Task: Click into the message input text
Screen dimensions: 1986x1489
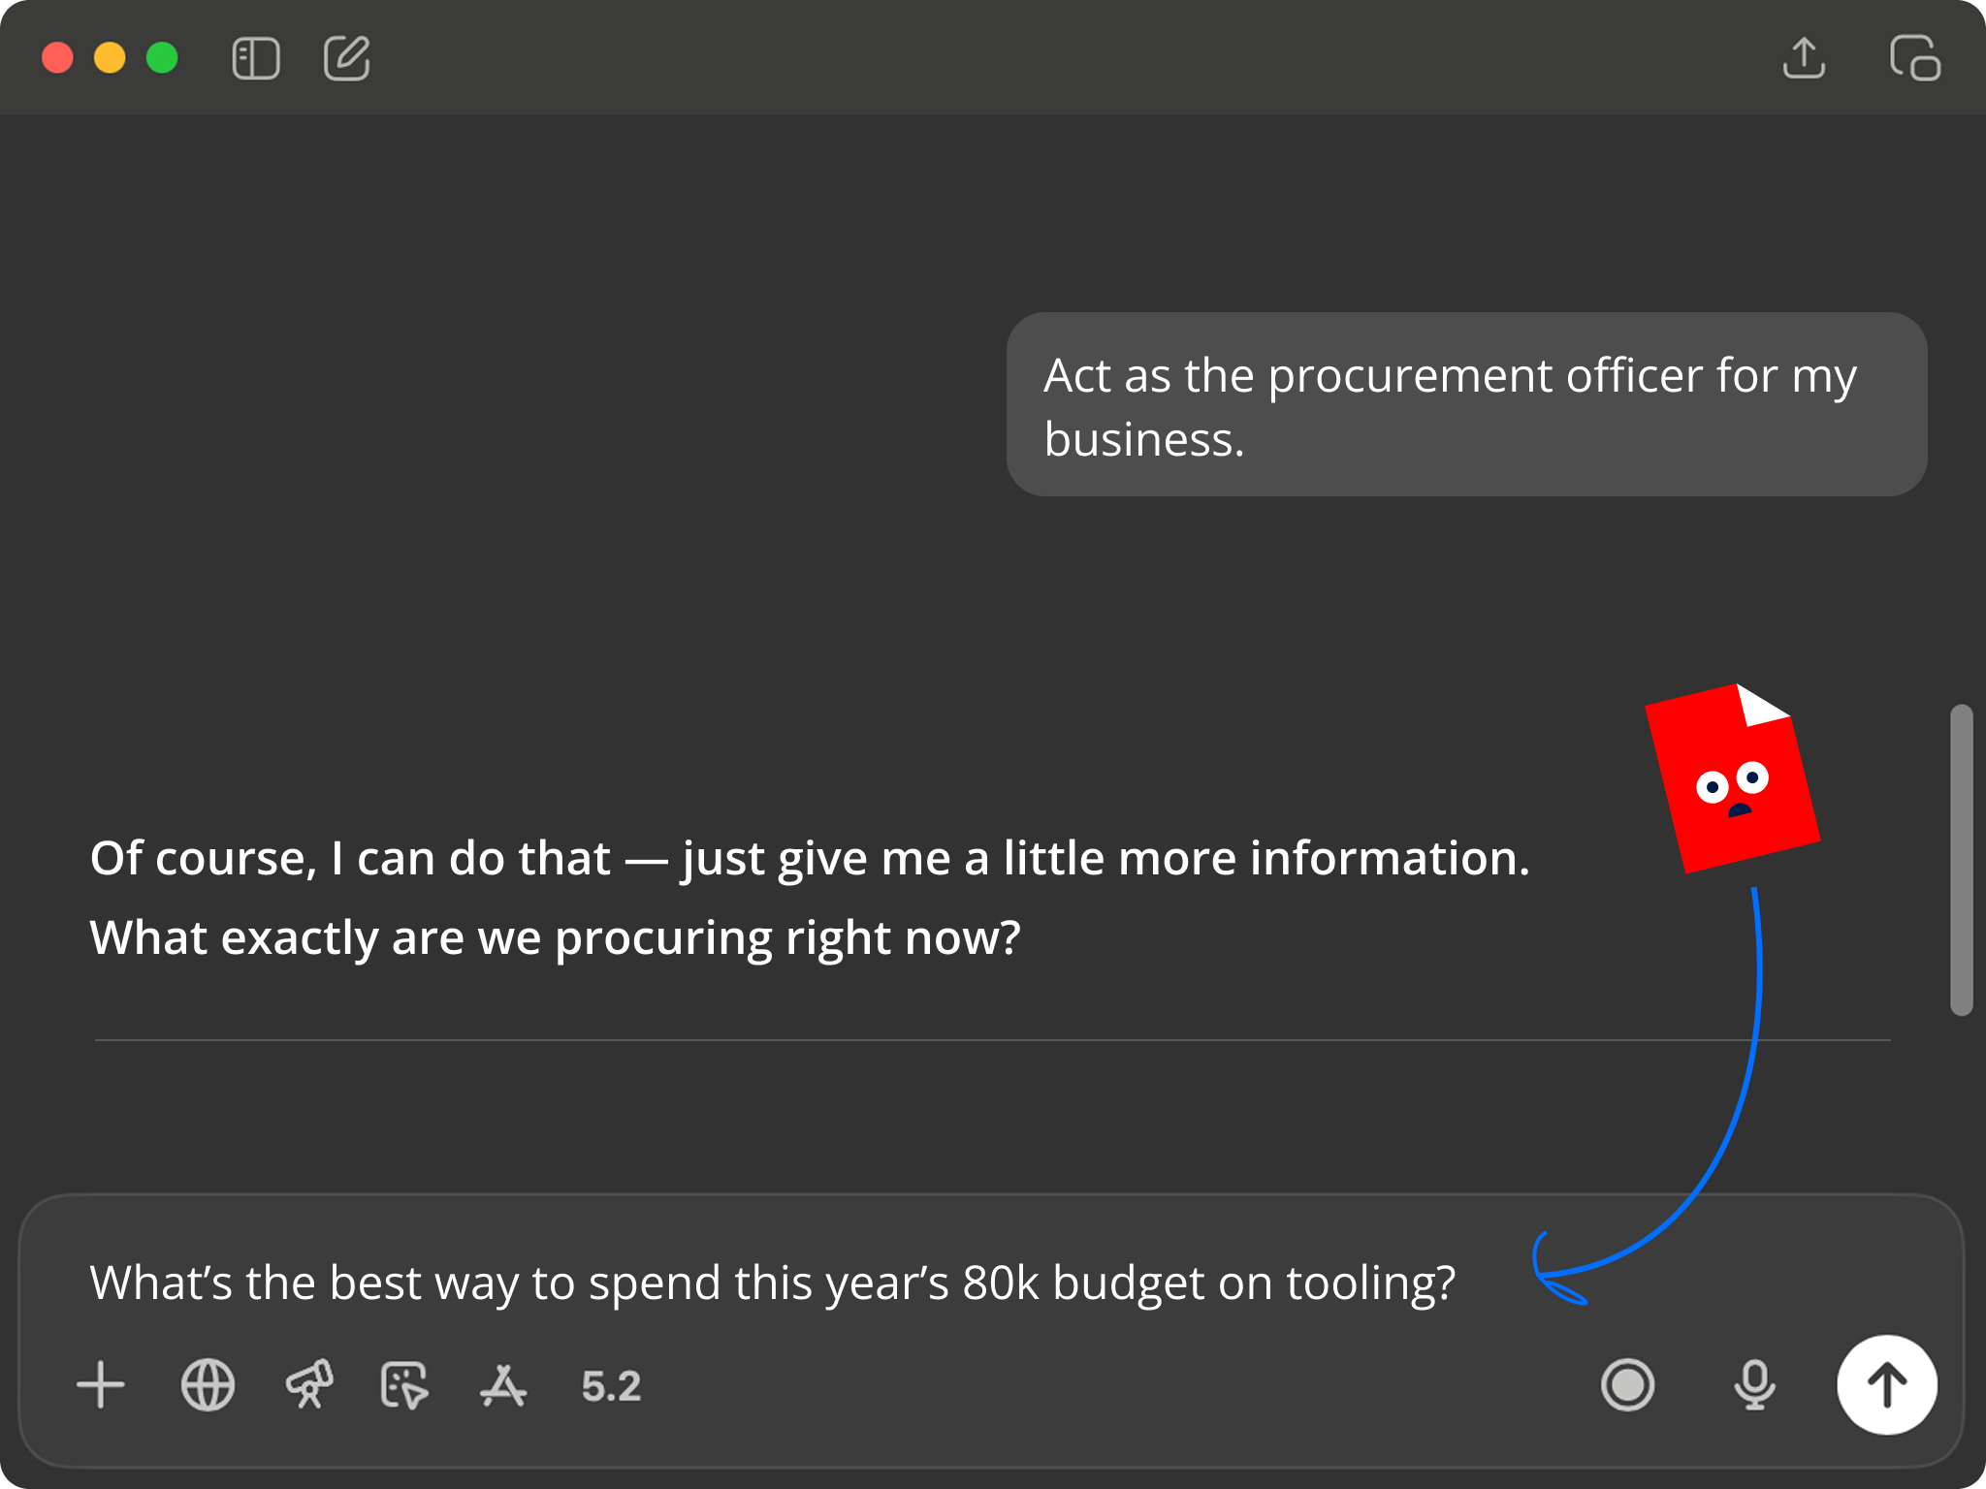Action: (772, 1283)
